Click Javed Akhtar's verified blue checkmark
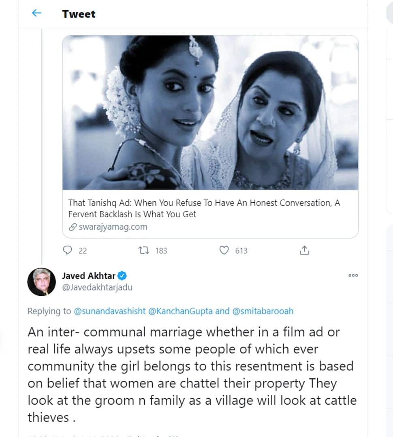The height and width of the screenshot is (437, 393). coord(122,276)
